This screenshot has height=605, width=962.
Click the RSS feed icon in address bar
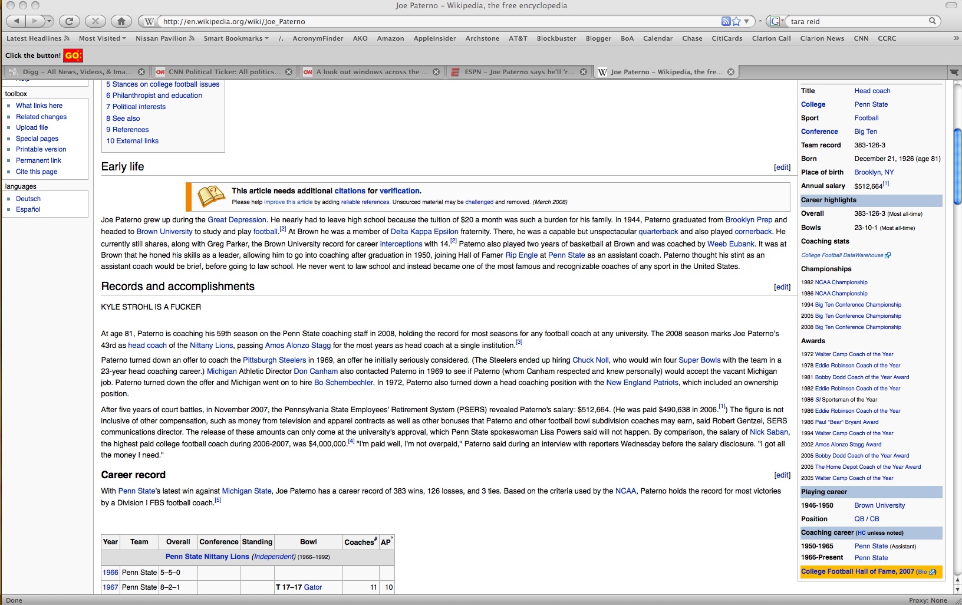click(x=726, y=21)
